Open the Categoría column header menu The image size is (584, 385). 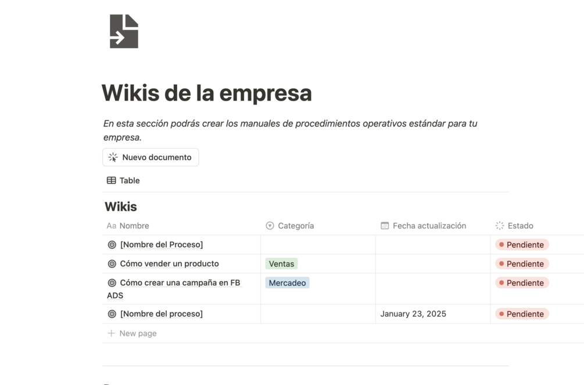point(296,226)
